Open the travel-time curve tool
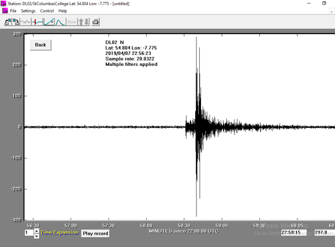This screenshot has height=247, width=335. coord(49,22)
